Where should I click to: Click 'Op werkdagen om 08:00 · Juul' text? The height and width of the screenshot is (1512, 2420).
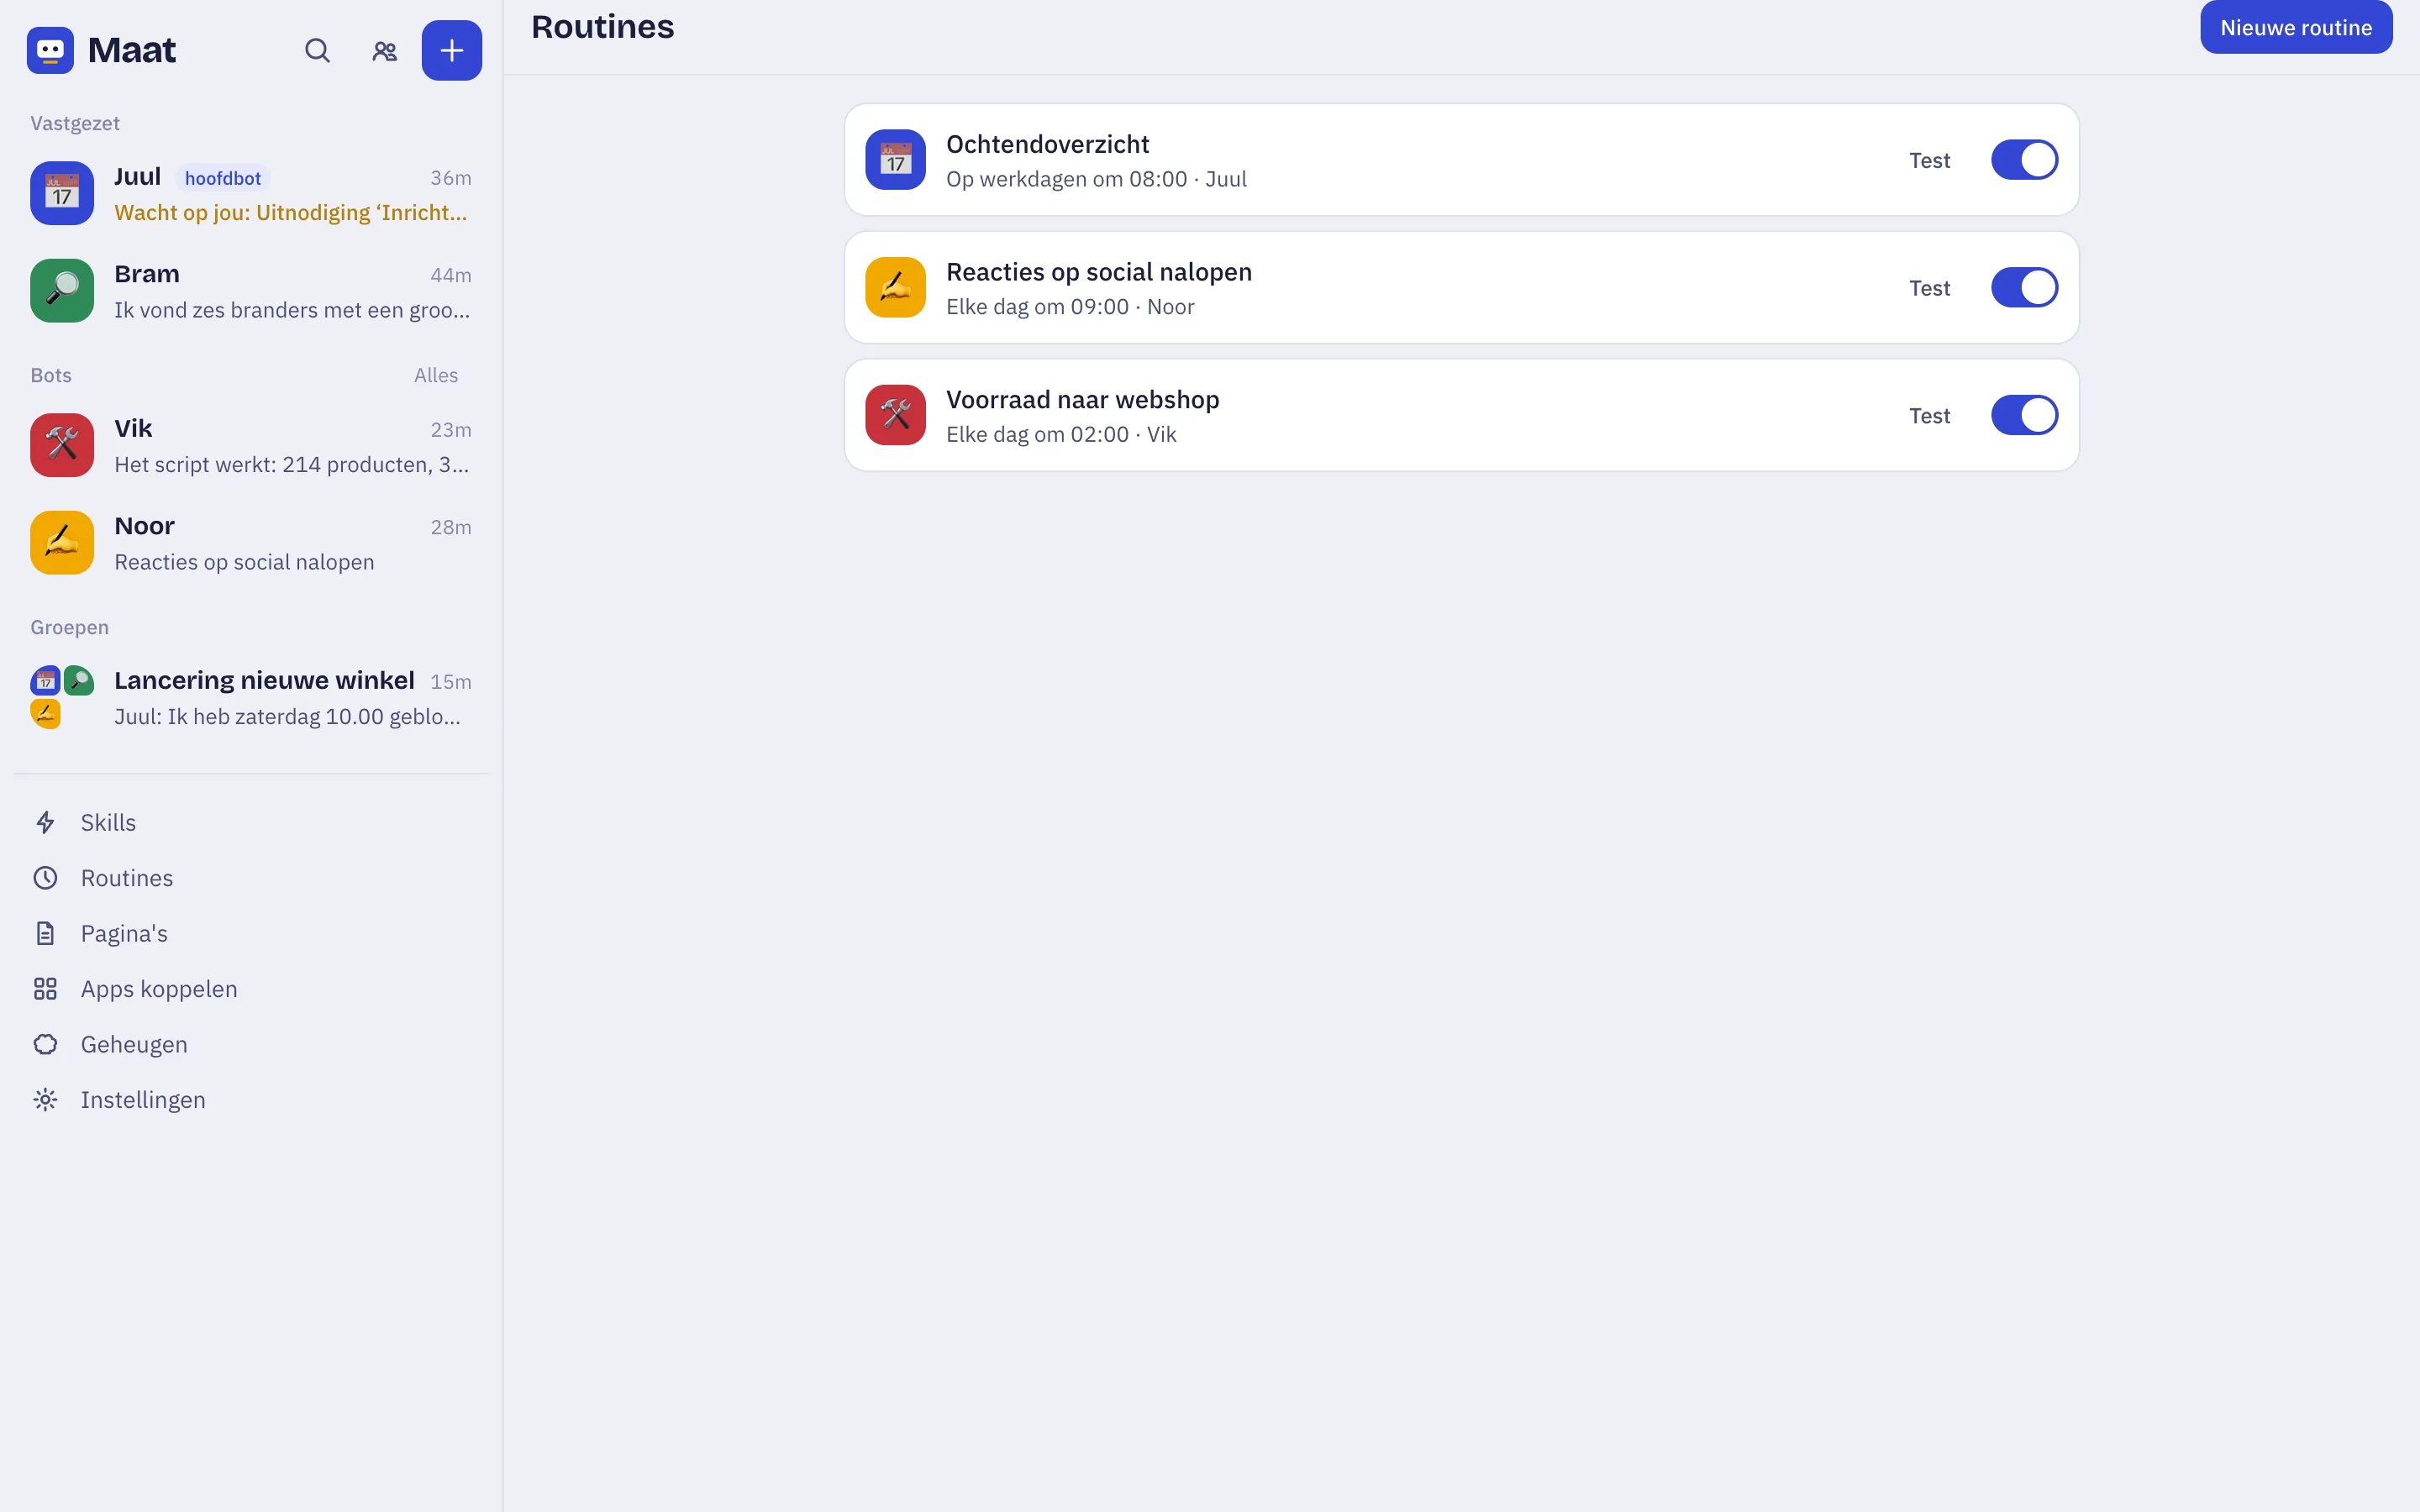coord(1096,179)
